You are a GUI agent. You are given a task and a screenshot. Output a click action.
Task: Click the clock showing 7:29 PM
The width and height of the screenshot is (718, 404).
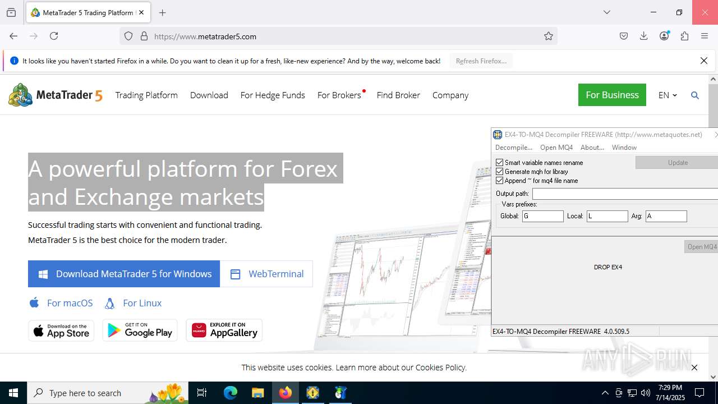point(670,393)
